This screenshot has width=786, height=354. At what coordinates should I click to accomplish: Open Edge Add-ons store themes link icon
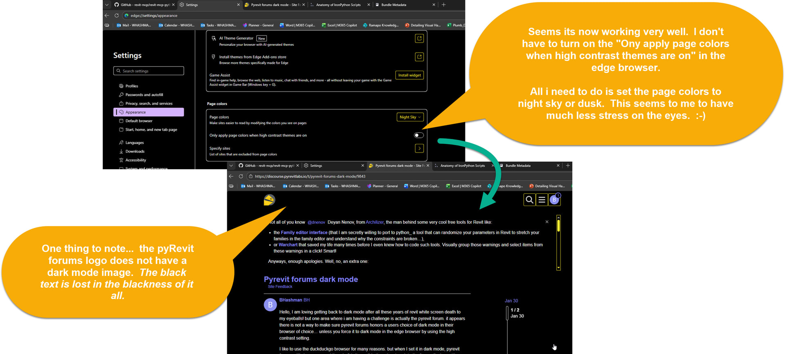419,57
